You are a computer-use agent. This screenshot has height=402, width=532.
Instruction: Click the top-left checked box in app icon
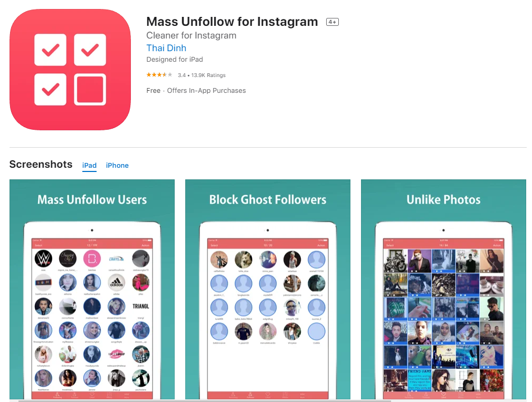[x=50, y=50]
